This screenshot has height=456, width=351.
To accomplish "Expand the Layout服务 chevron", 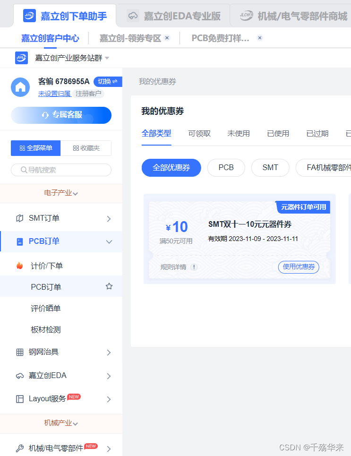I will coord(109,399).
